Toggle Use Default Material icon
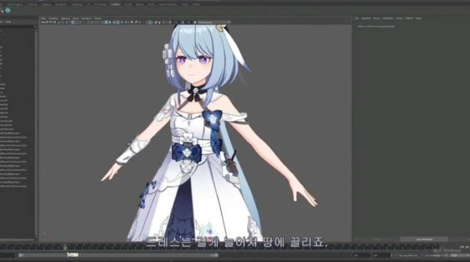This screenshot has width=470, height=262. click(x=110, y=22)
